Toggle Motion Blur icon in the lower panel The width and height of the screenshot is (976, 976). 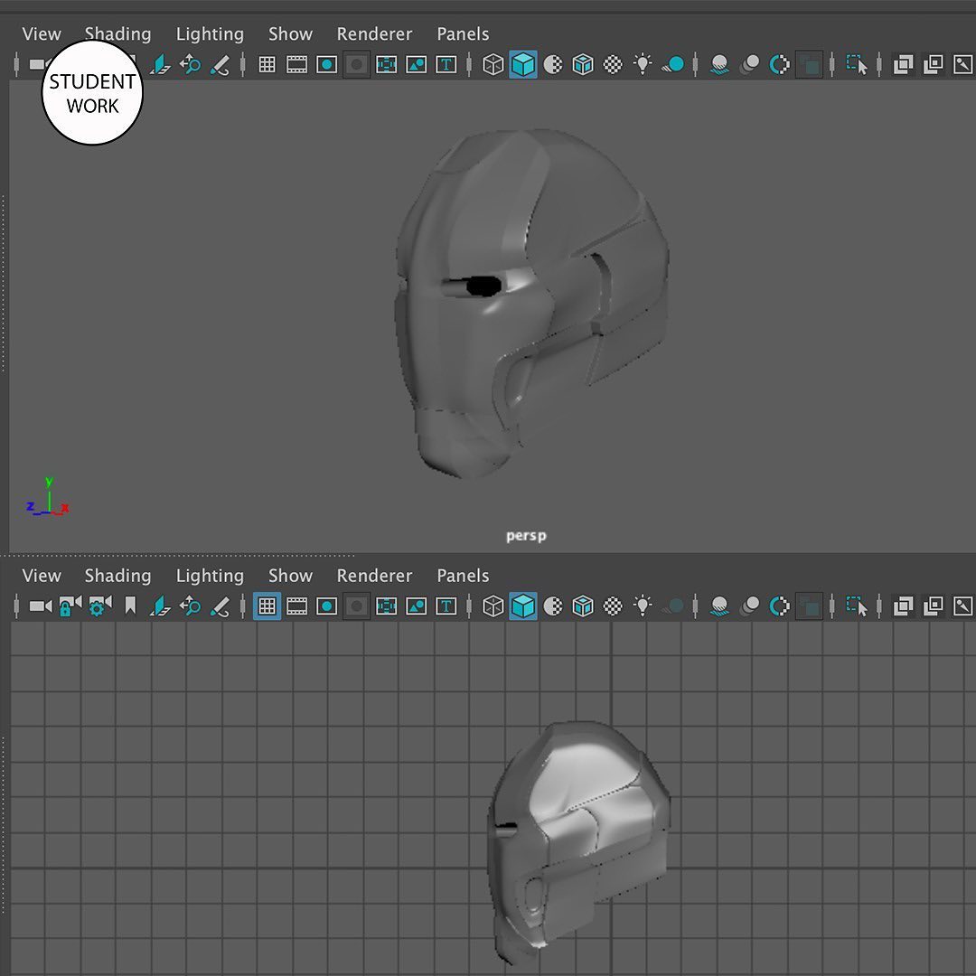pos(749,606)
